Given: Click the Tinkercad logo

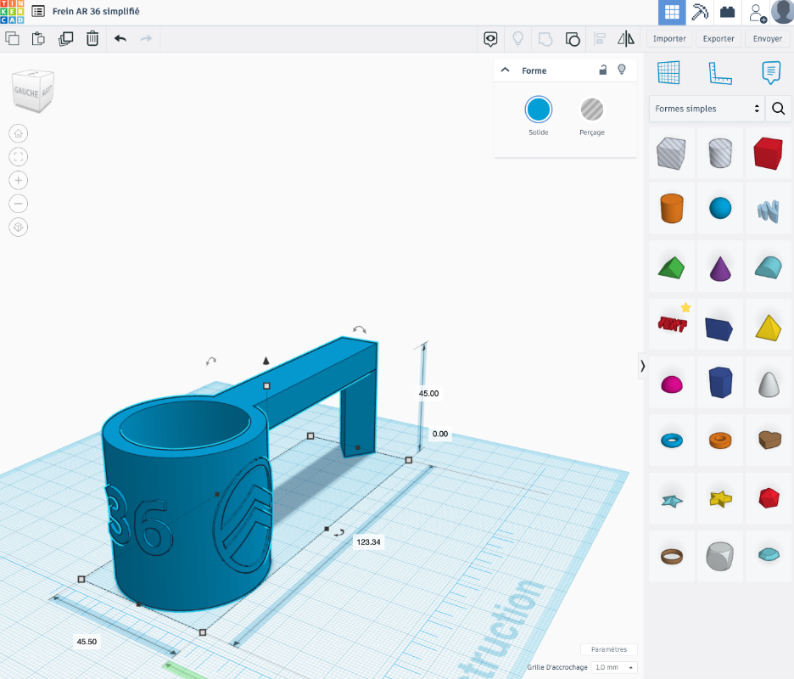Looking at the screenshot, I should click(x=12, y=12).
